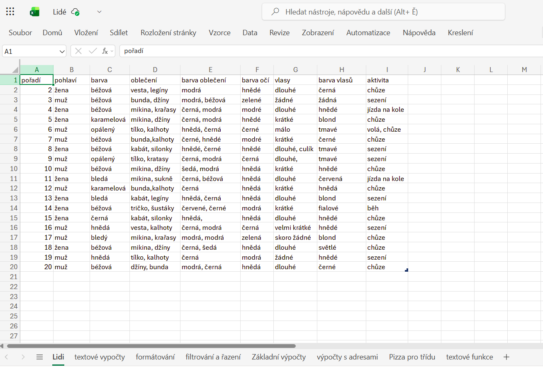Click the next sheet navigation arrow
This screenshot has width=543, height=369.
tap(23, 357)
